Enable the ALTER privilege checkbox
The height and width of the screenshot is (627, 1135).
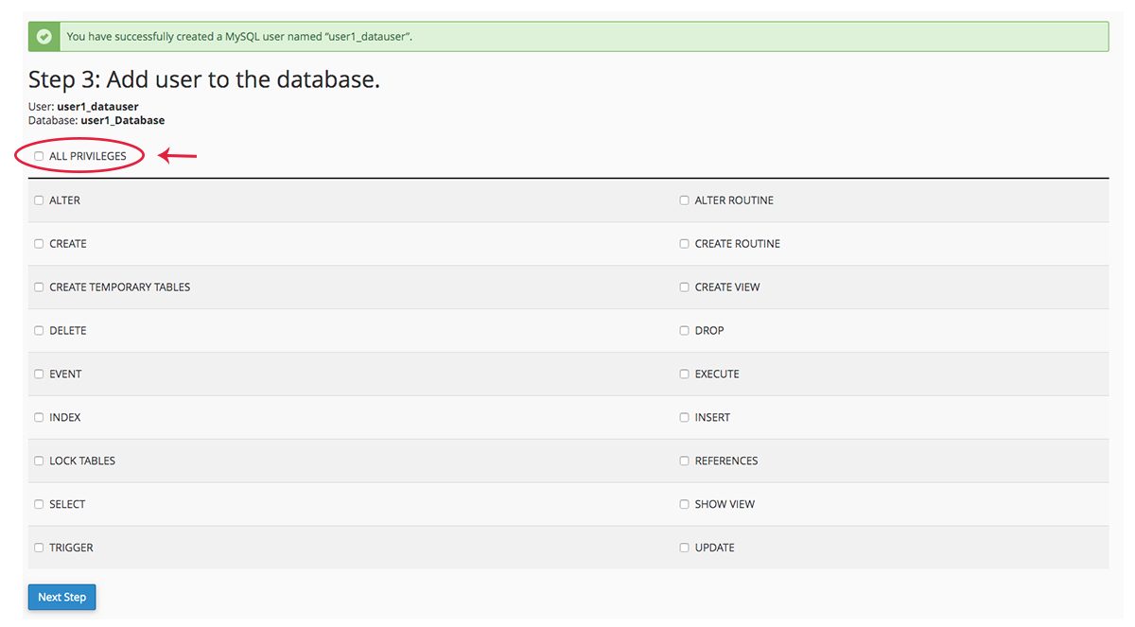pyautogui.click(x=39, y=200)
